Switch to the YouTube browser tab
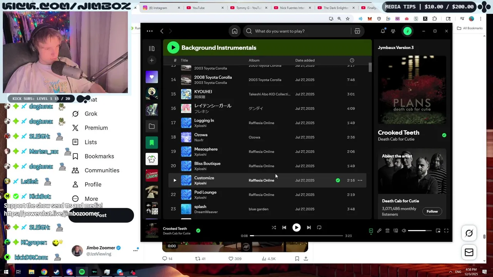 pyautogui.click(x=203, y=8)
